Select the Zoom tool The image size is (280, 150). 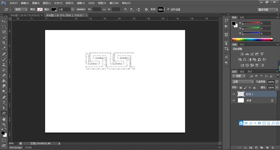click(4, 124)
